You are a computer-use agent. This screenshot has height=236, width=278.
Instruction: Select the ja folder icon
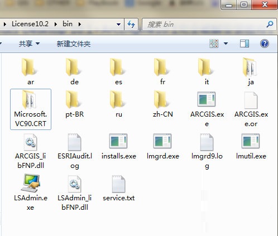250,67
